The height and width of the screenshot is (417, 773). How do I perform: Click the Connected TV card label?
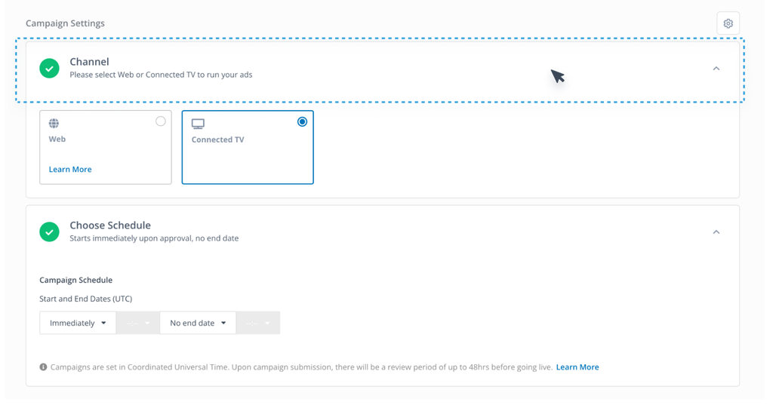pos(217,140)
